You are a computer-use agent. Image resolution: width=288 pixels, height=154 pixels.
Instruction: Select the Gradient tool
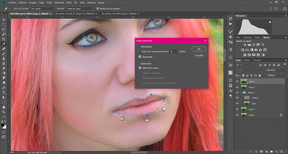pos(4,73)
